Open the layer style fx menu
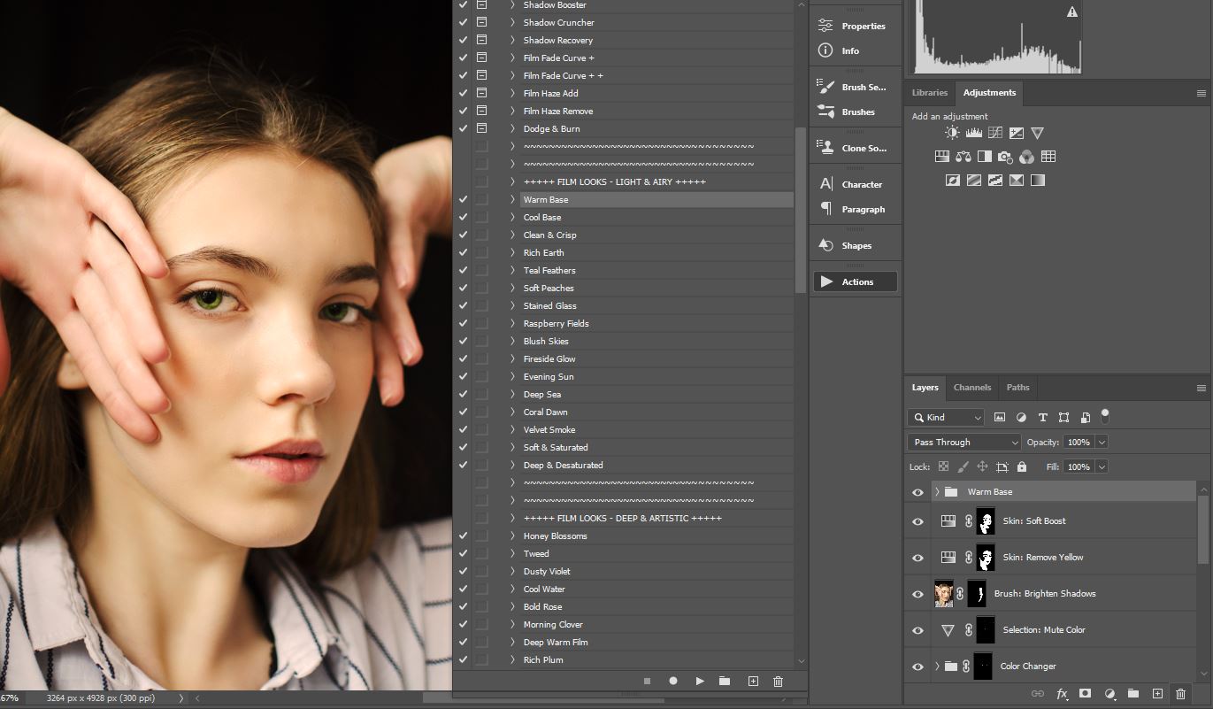 tap(1062, 694)
